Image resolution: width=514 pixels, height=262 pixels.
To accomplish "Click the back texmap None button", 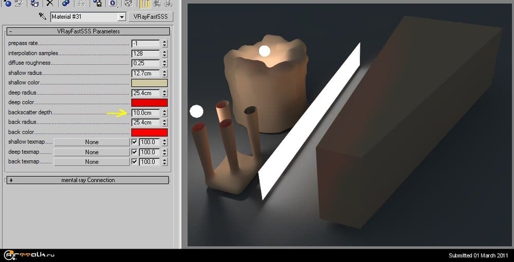I will (x=92, y=162).
